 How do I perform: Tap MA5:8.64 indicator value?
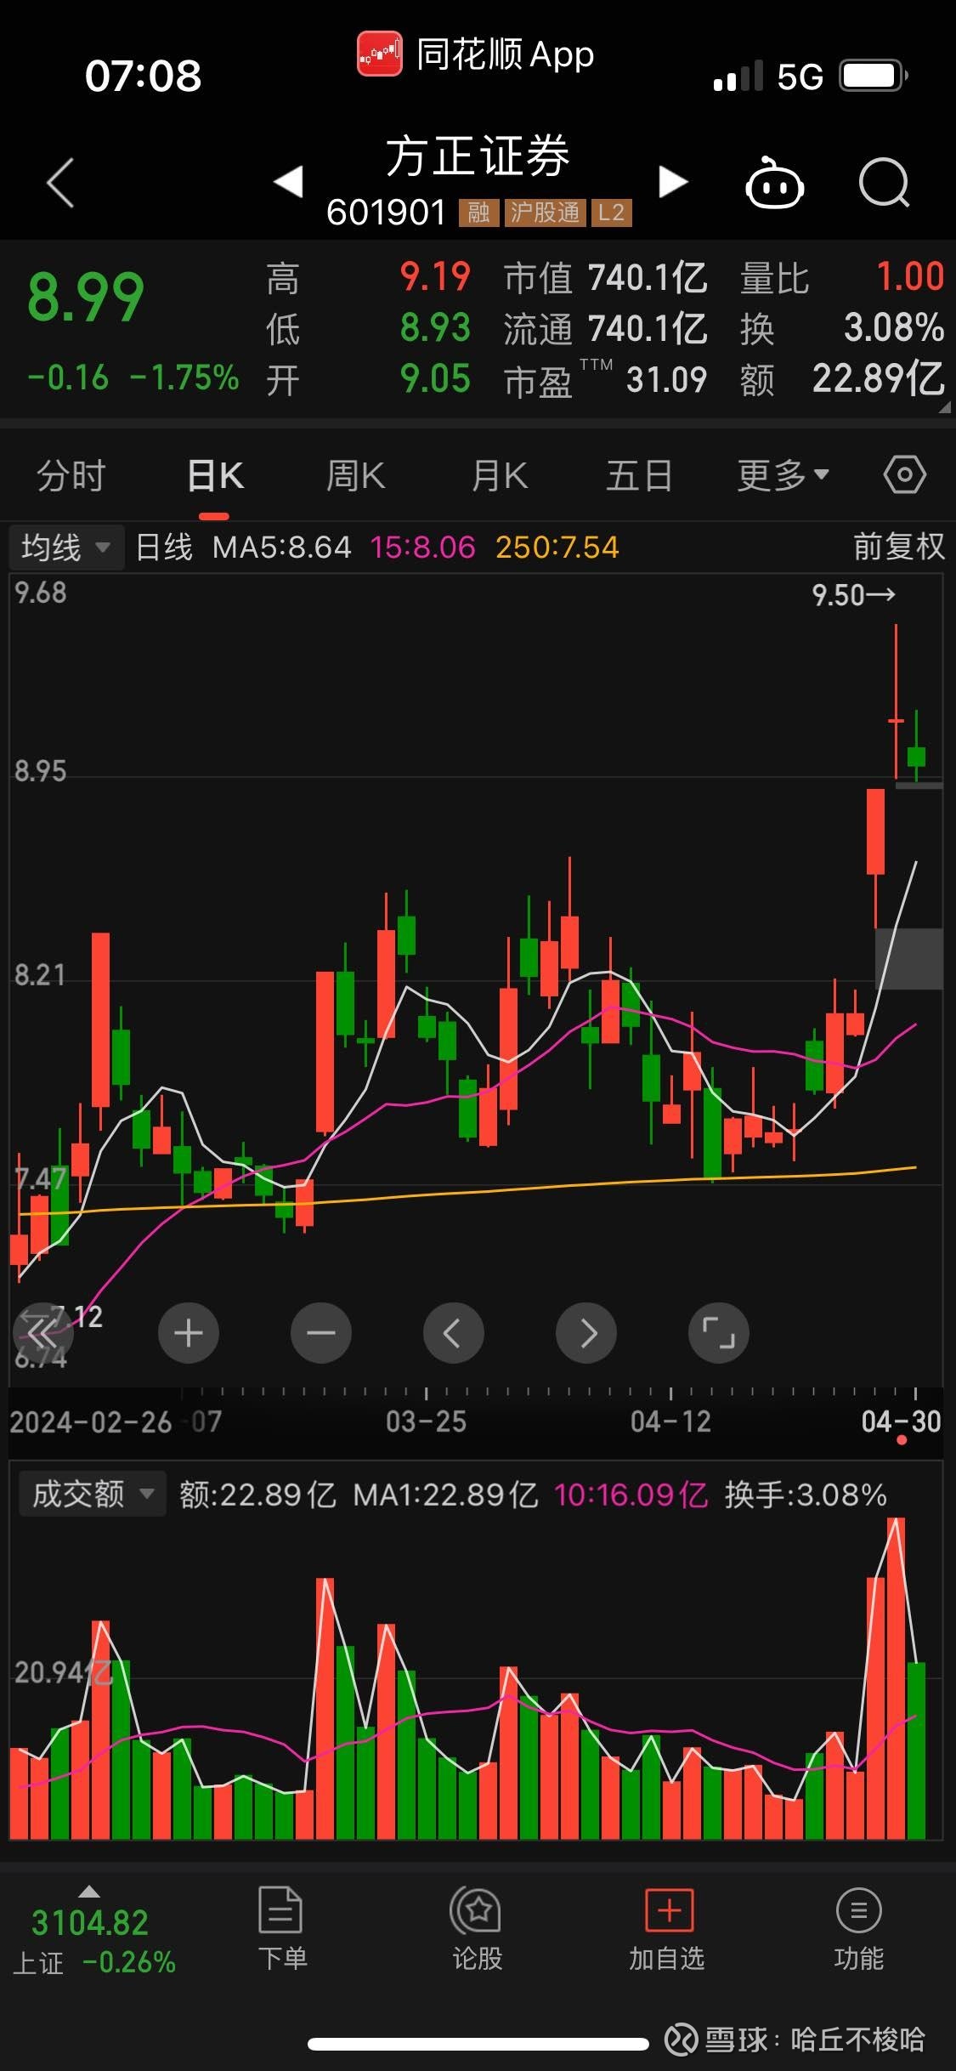[x=281, y=547]
